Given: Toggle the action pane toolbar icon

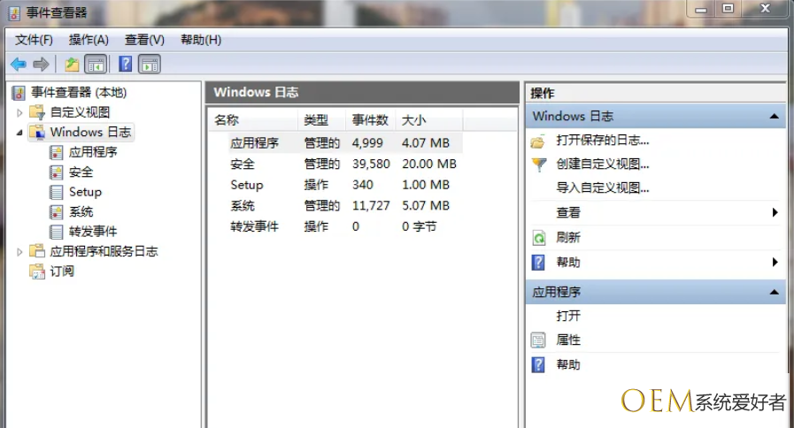Looking at the screenshot, I should (x=150, y=65).
